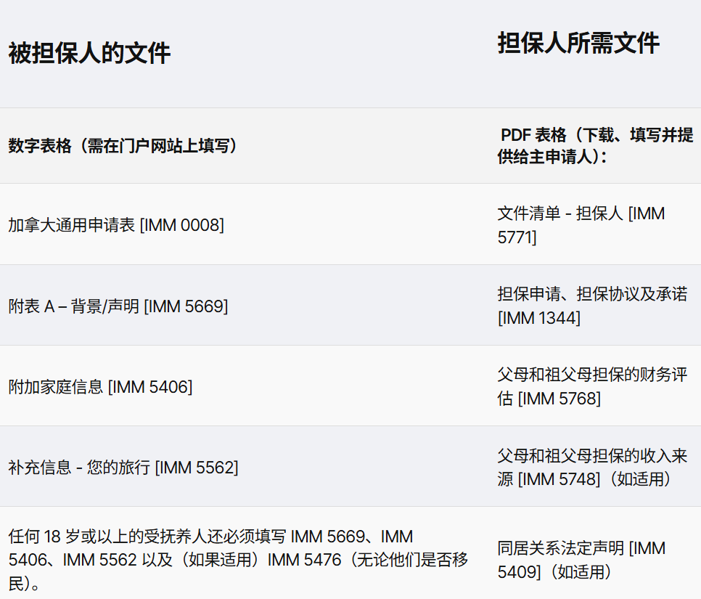
Task: Click the 文件清单 - 担保人 [IMM 5771] cell
Action: [581, 225]
